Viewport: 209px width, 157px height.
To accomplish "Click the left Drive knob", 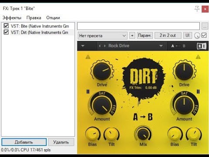I will pos(102,71).
